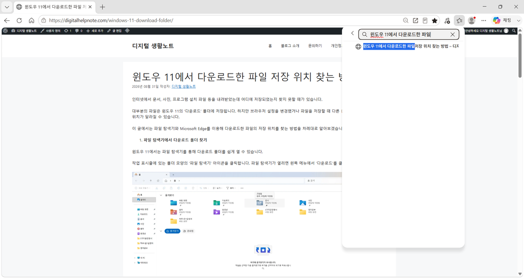Select the 윈도우 11에서 다운로드한 파일 browser tab
The width and height of the screenshot is (524, 278).
point(54,7)
